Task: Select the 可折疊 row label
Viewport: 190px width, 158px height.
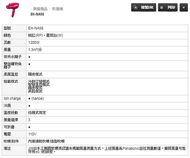Action: pos(9,127)
